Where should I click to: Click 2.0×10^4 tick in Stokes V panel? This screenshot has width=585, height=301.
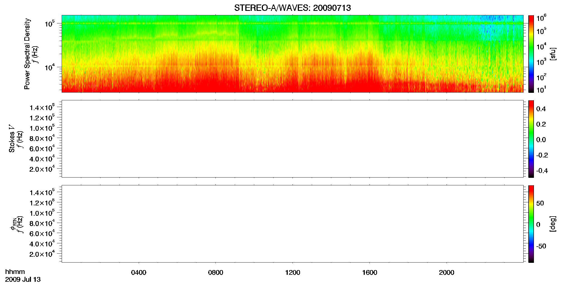(42, 169)
